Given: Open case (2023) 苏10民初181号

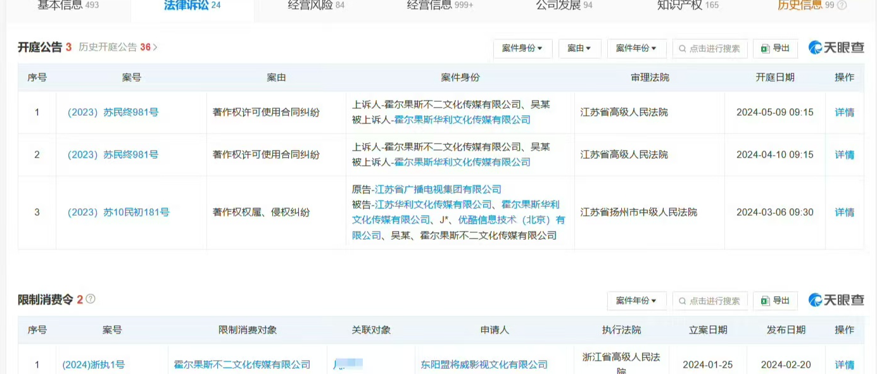Looking at the screenshot, I should pyautogui.click(x=118, y=213).
